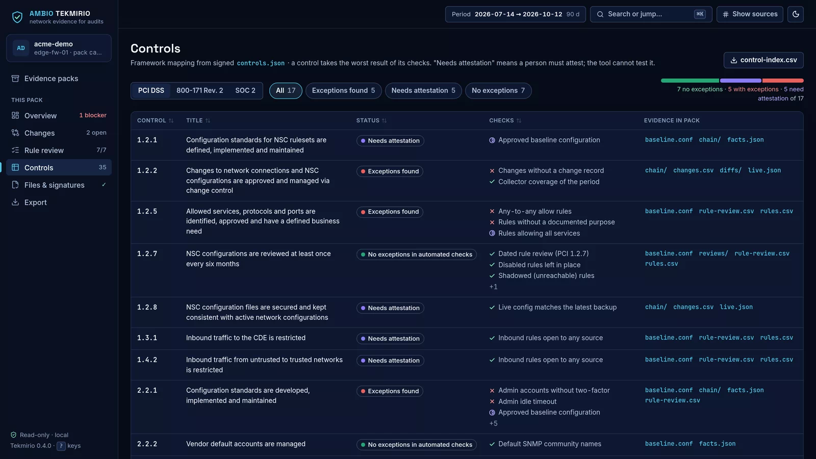Sort by Title column arrows
The image size is (816, 459).
(208, 121)
